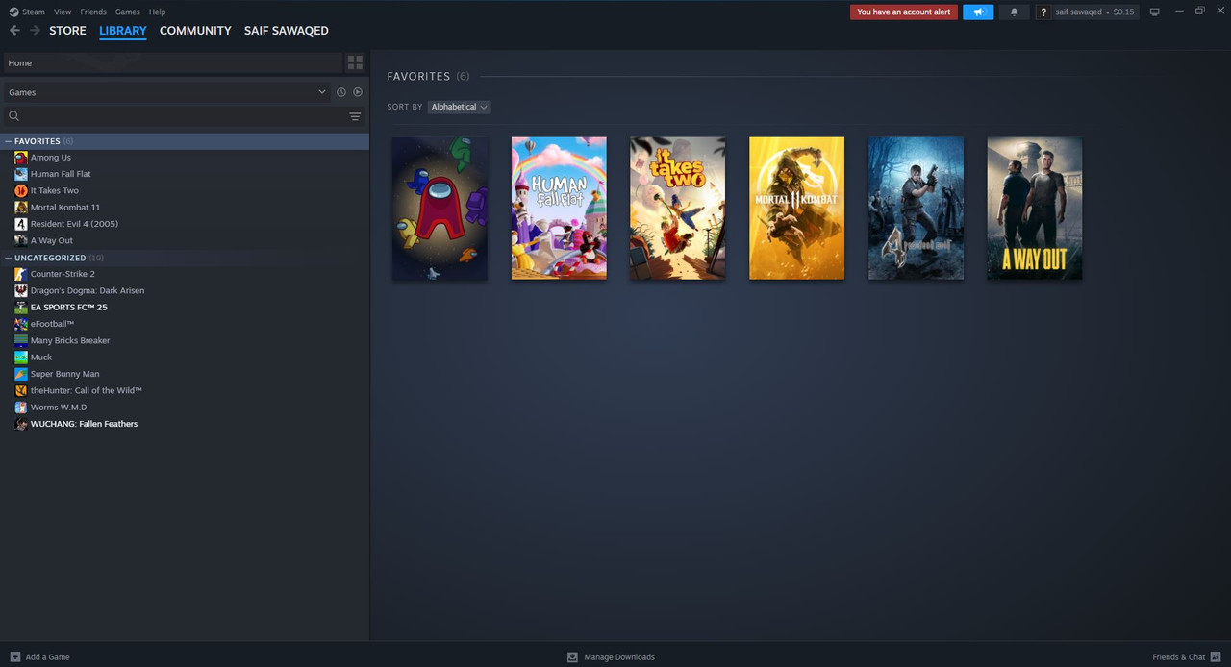Click the It Takes Two list icon
Viewport: 1231px width, 667px height.
(x=21, y=190)
